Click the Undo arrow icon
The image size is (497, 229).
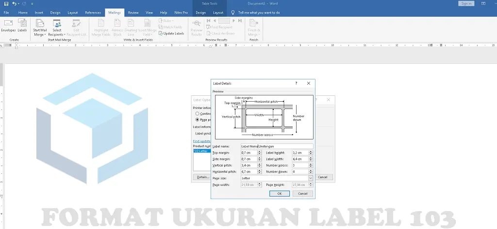point(15,4)
